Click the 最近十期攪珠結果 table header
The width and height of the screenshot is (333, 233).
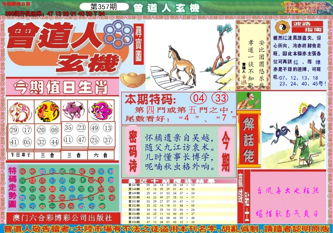pyautogui.click(x=179, y=181)
